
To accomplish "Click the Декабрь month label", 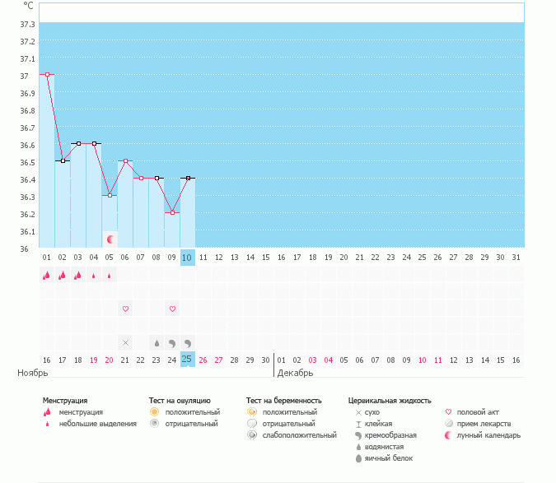I will coord(295,374).
